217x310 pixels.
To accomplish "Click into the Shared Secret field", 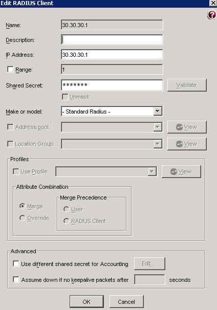I will click(112, 85).
